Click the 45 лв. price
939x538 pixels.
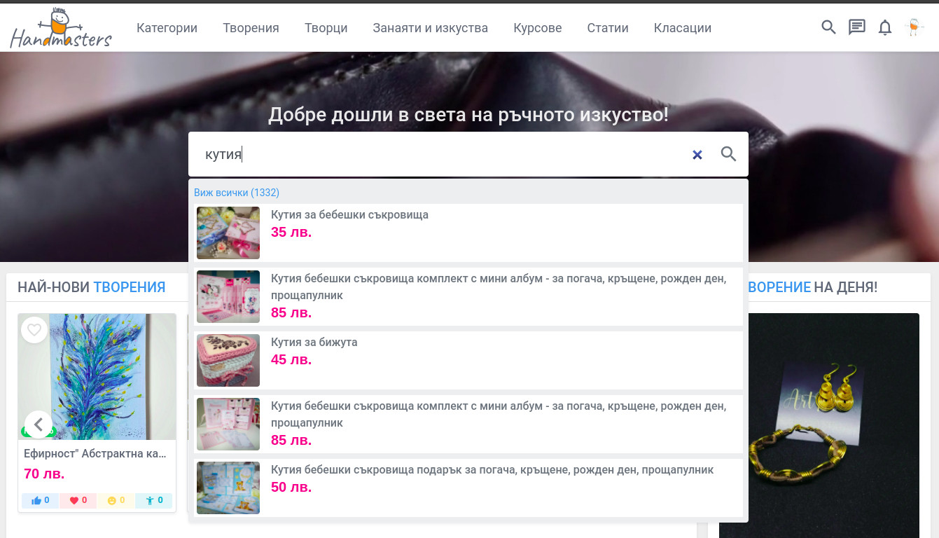(291, 360)
